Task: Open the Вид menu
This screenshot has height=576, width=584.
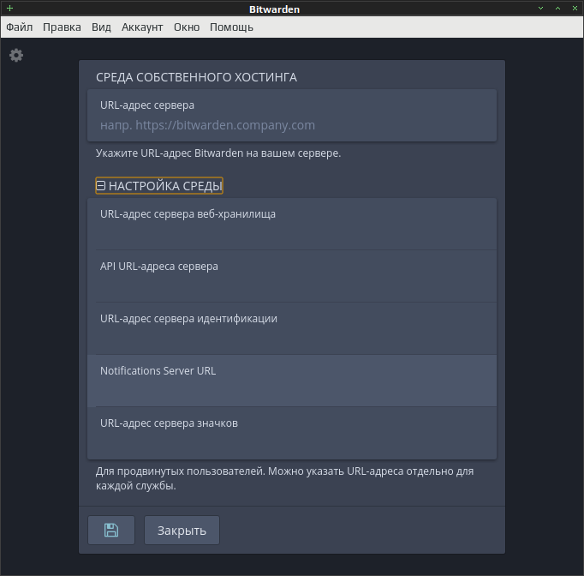Action: tap(101, 27)
